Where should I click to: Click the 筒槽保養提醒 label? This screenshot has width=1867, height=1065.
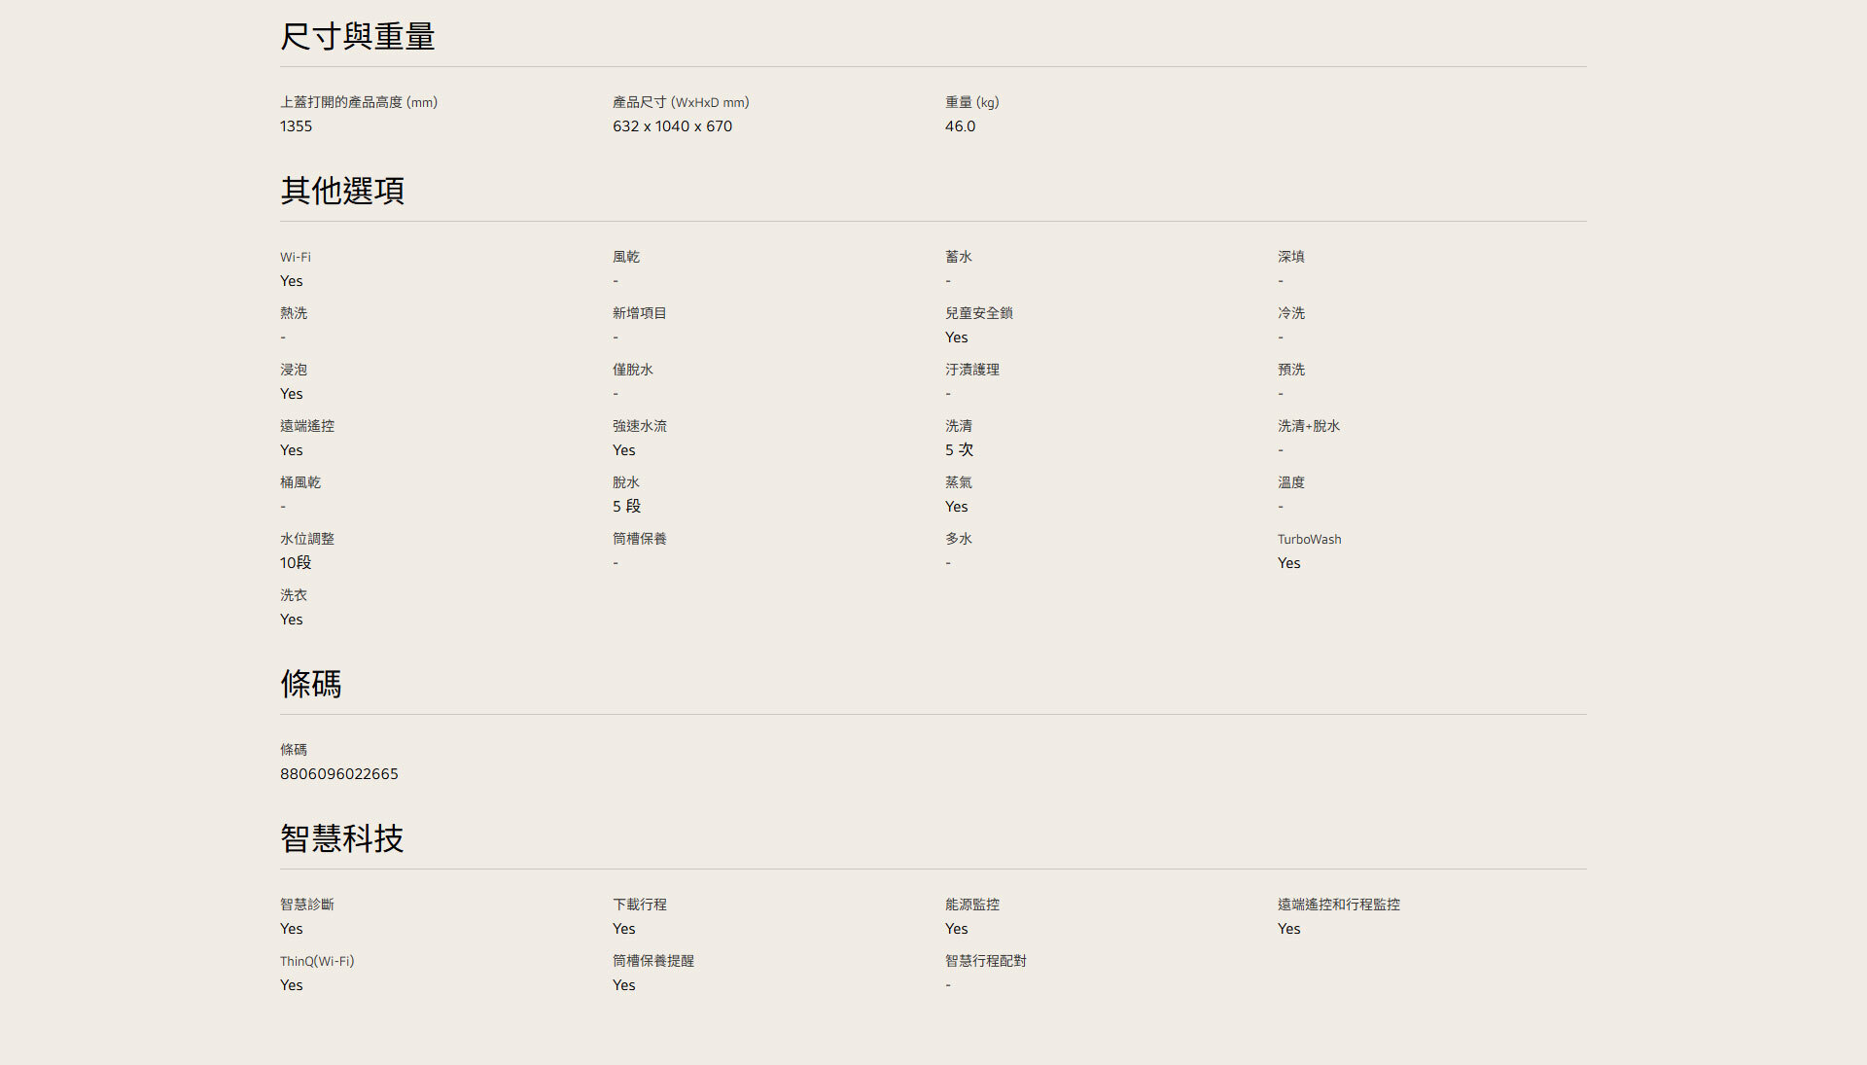tap(652, 961)
